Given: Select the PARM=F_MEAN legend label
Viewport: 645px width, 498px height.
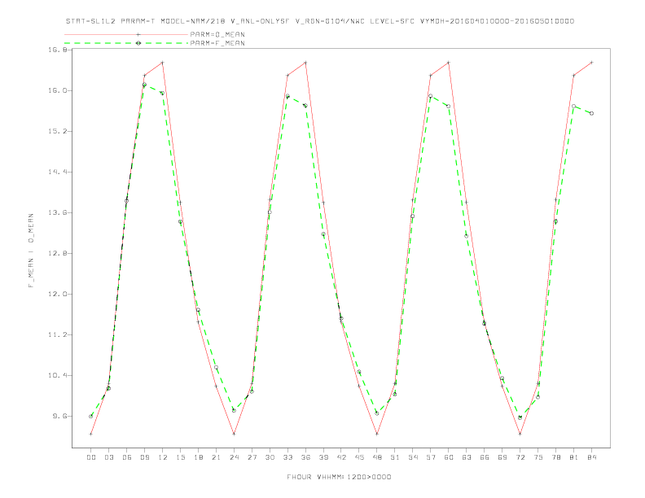Looking at the screenshot, I should [217, 43].
